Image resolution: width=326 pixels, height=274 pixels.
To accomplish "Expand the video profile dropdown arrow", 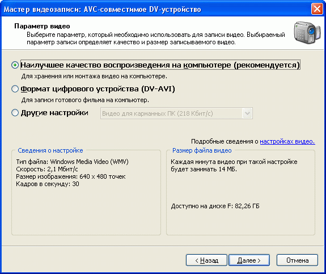I will 247,113.
